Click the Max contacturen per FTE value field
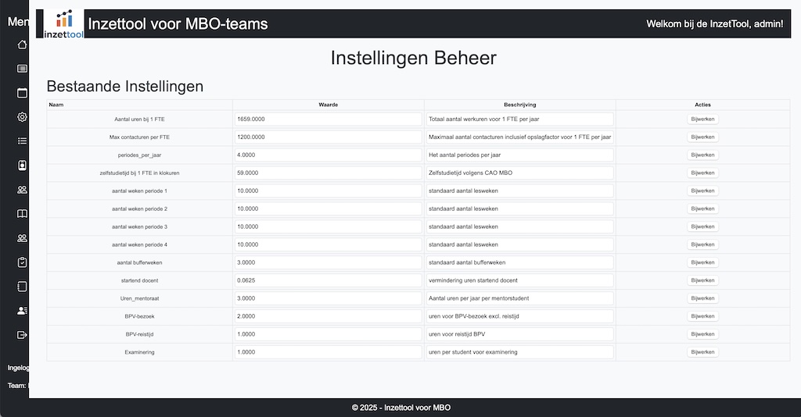Screen dimensions: 801x417 [x=328, y=137]
